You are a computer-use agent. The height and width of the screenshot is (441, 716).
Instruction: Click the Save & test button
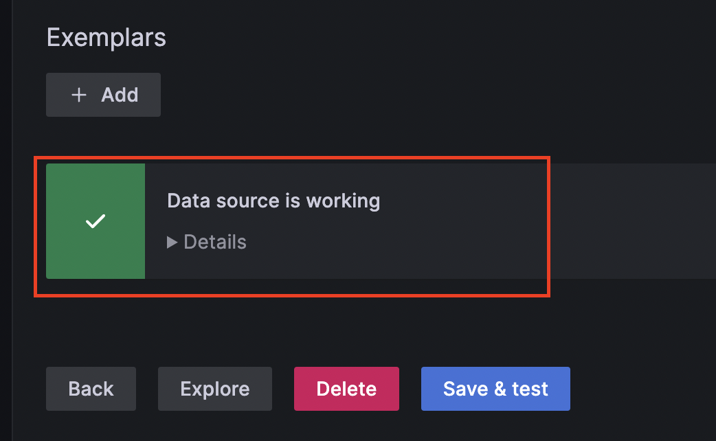pyautogui.click(x=495, y=389)
